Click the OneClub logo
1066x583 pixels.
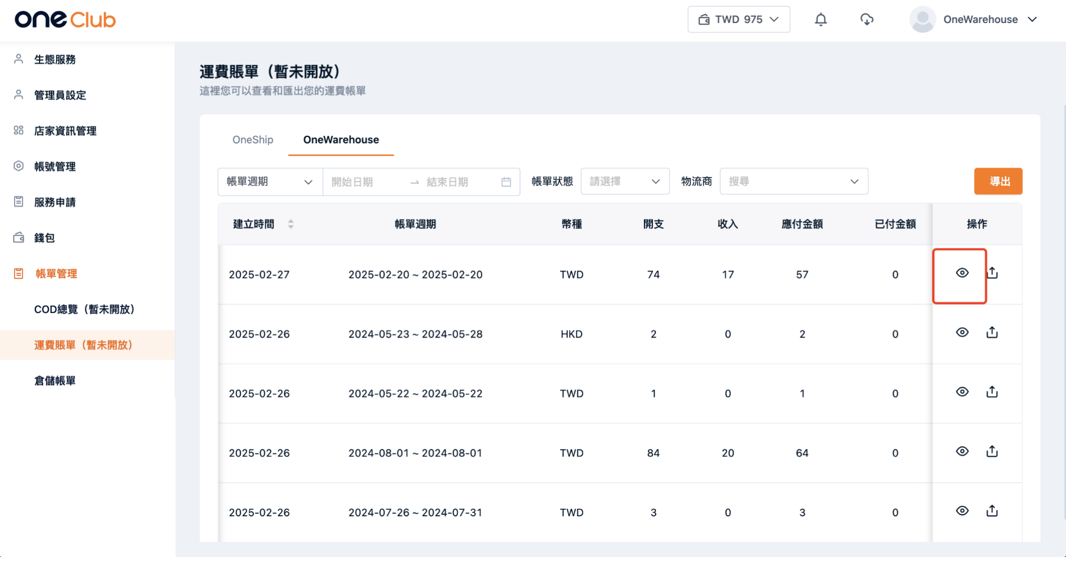click(x=65, y=20)
